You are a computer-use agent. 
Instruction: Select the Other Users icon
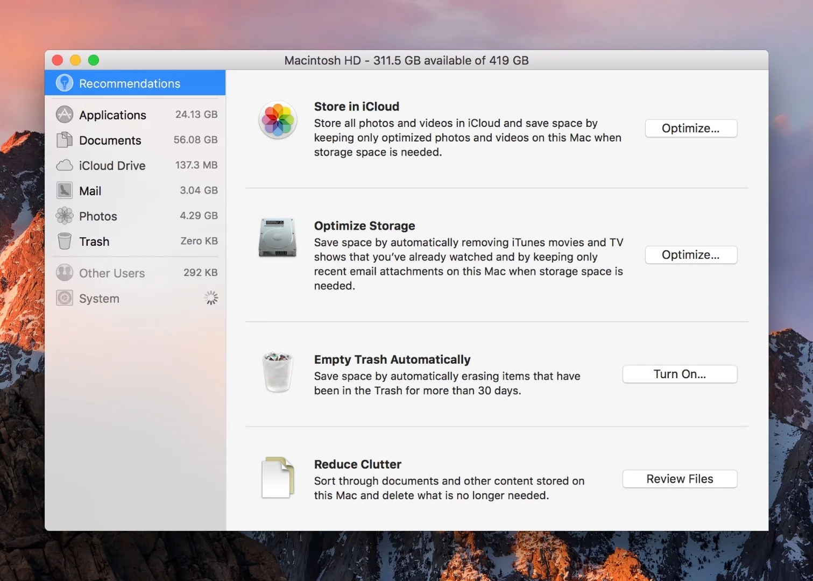64,273
